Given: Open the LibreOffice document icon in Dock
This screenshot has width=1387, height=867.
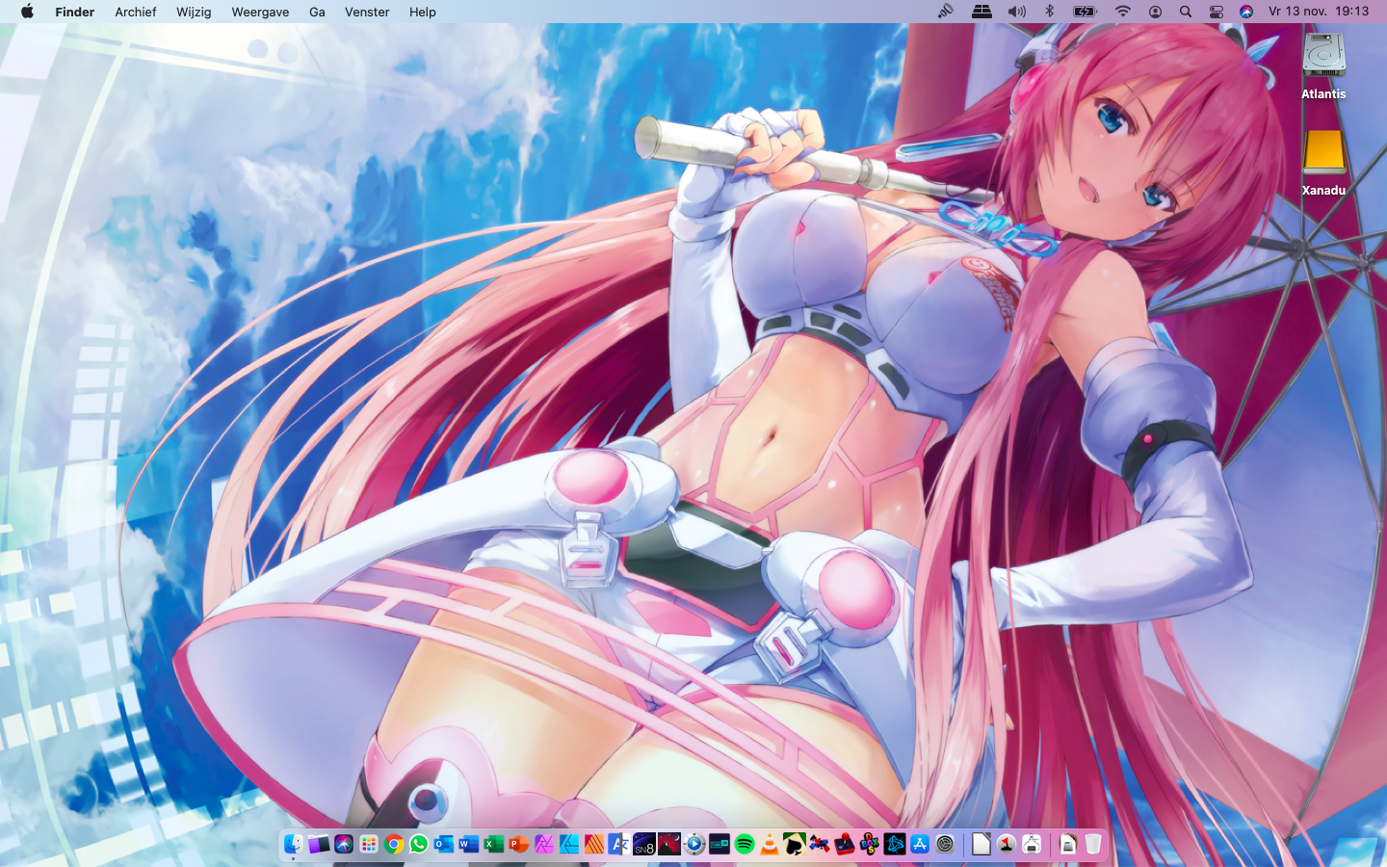Looking at the screenshot, I should coord(981,845).
